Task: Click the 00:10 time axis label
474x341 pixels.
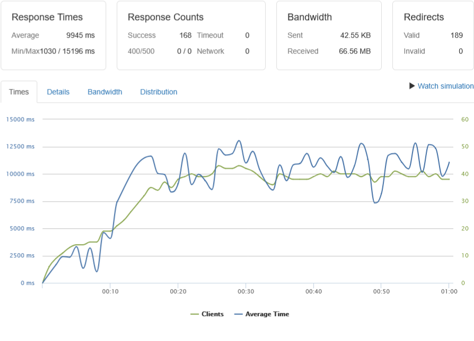Action: click(110, 291)
